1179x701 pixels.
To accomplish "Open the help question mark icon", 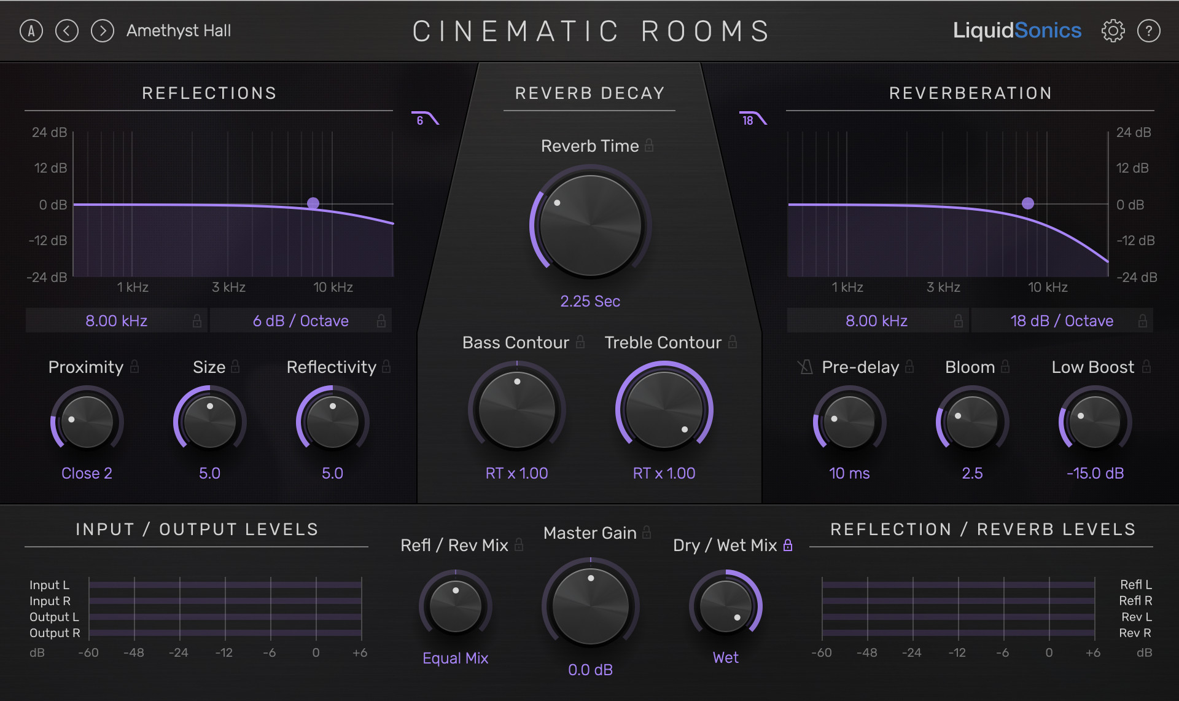I will 1148,31.
